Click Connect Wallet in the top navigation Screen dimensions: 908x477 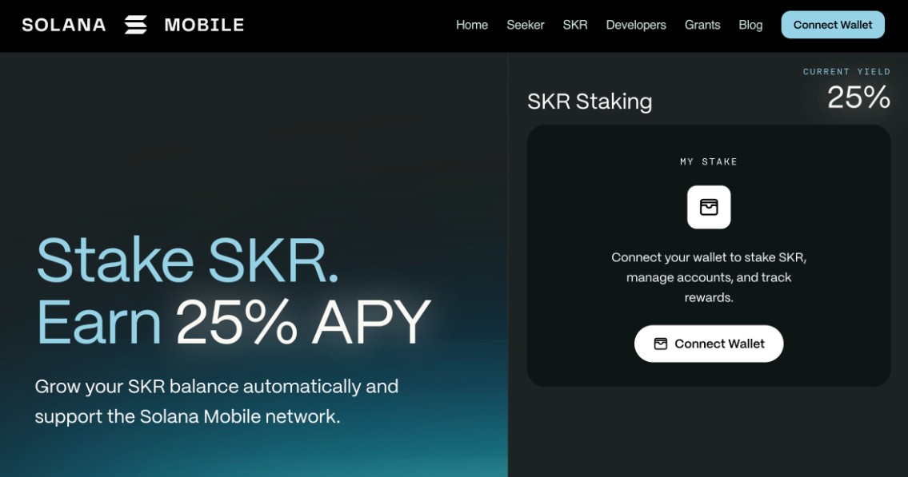(833, 25)
